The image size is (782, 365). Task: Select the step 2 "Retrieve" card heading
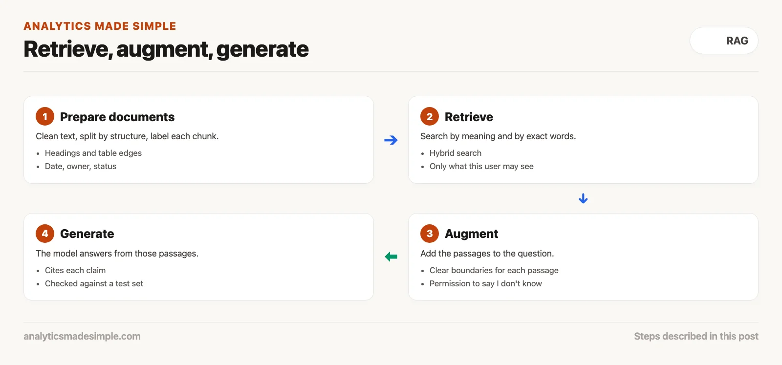tap(469, 117)
